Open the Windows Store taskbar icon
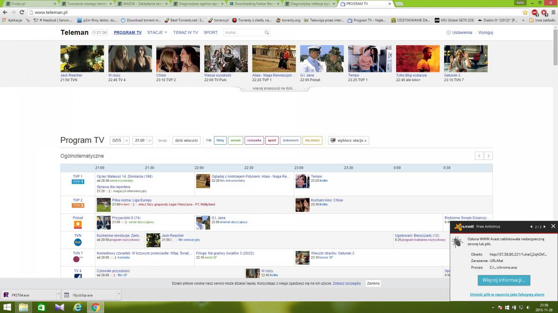The width and height of the screenshot is (558, 313). click(x=41, y=307)
